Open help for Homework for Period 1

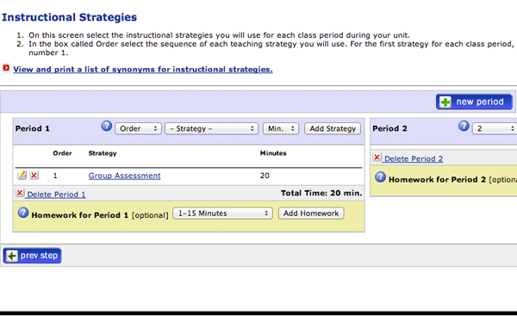click(x=23, y=213)
